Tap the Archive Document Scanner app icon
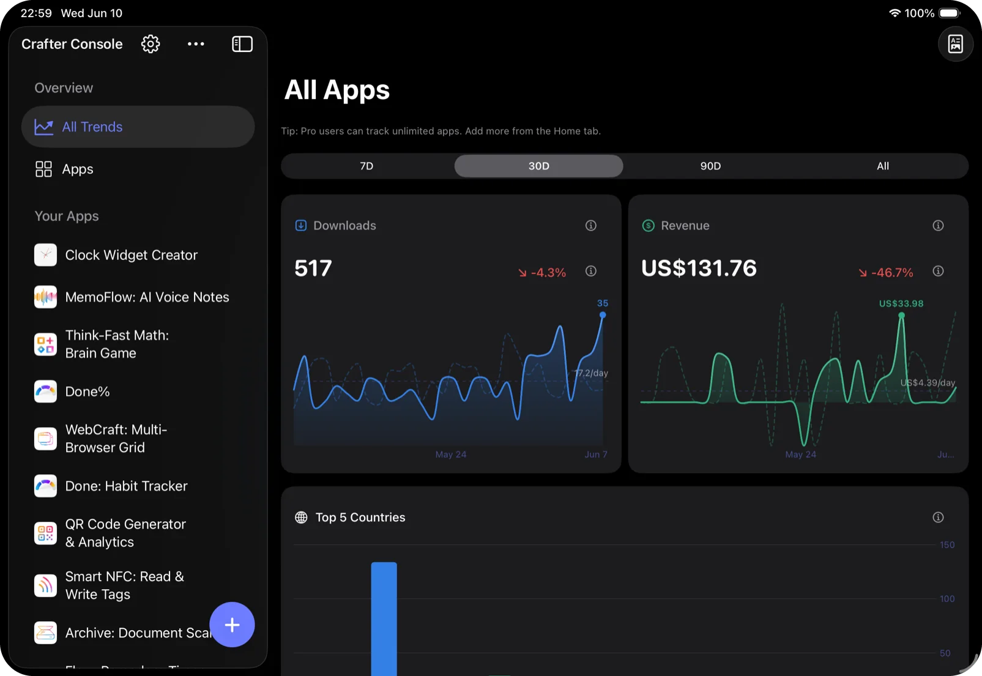The height and width of the screenshot is (676, 982). [x=45, y=633]
